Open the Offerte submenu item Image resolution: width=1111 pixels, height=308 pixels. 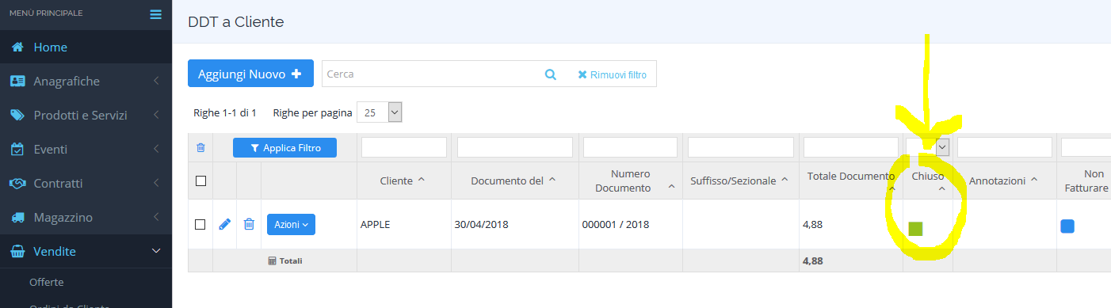point(47,282)
